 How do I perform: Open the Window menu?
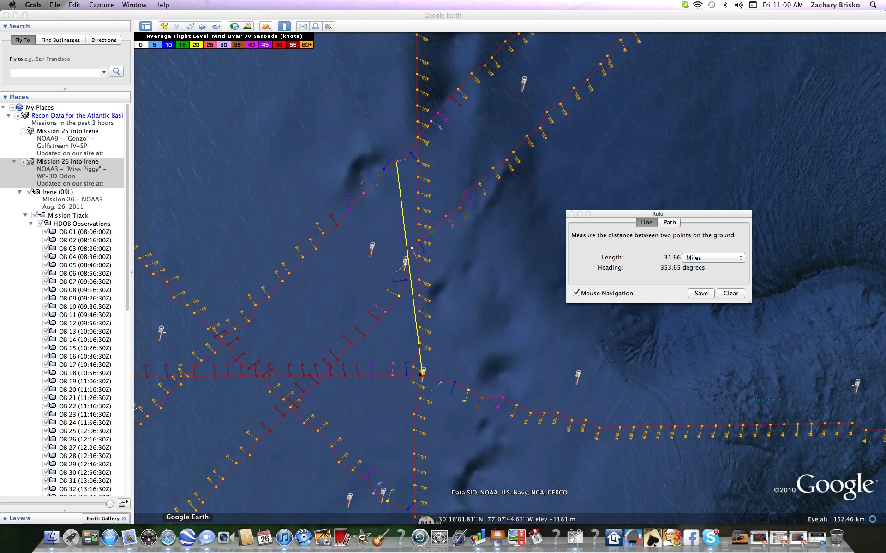(x=134, y=5)
